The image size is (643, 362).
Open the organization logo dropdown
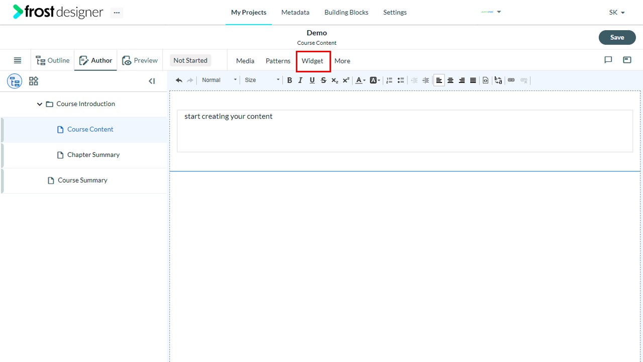[491, 12]
